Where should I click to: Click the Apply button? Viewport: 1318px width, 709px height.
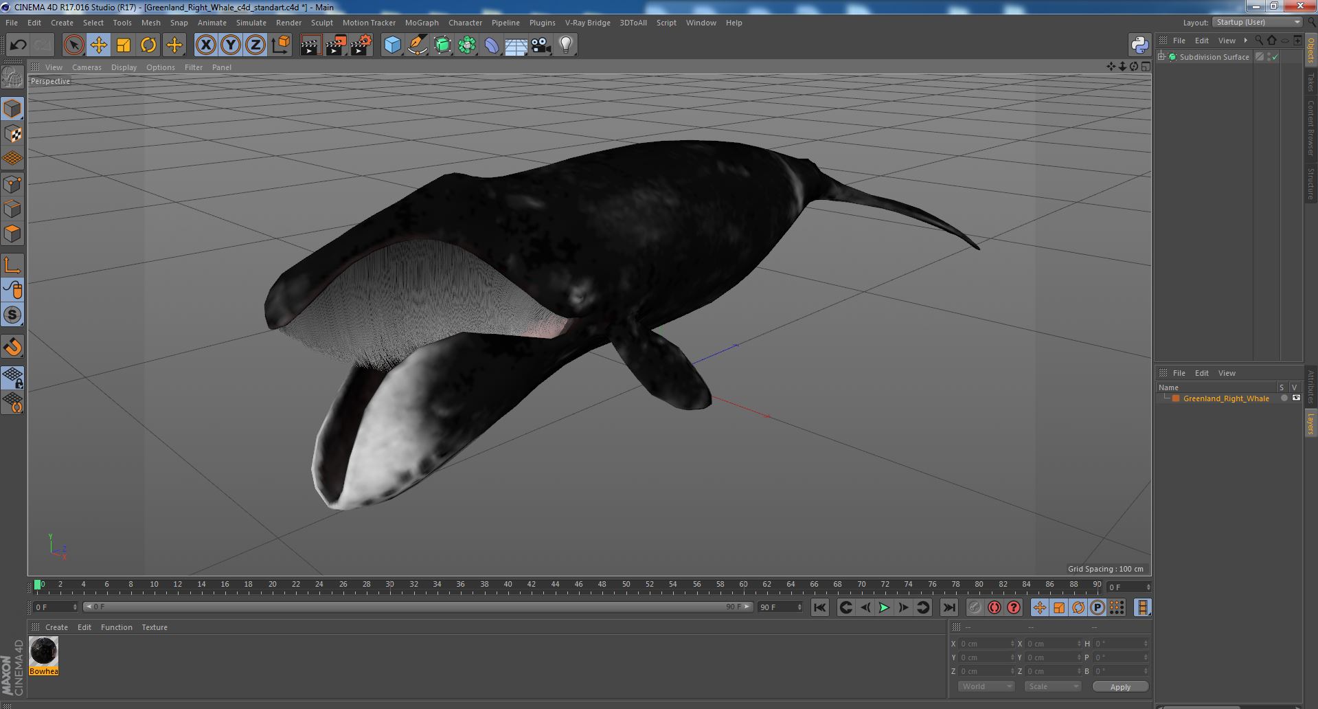click(1120, 686)
